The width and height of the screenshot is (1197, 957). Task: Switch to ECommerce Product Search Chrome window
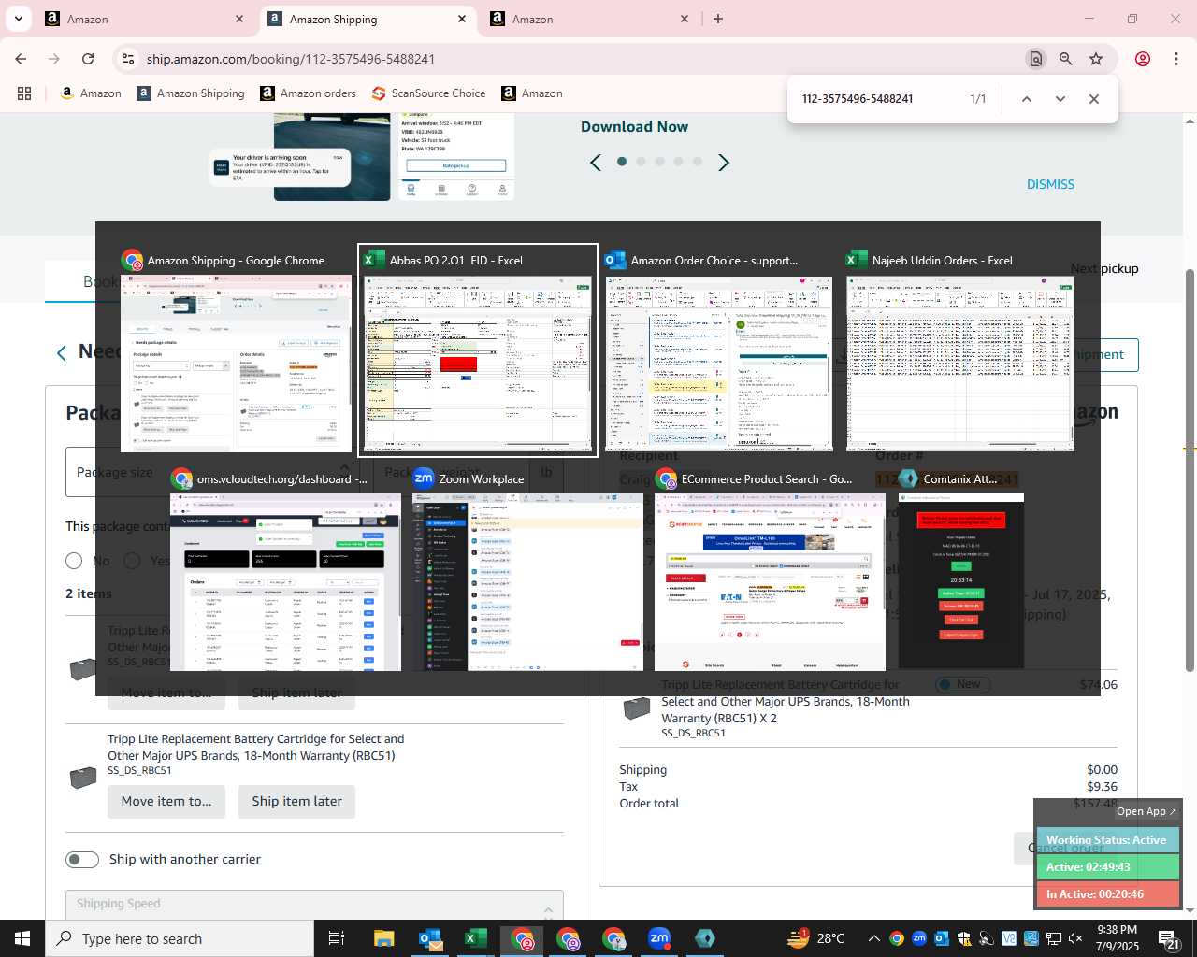[770, 569]
